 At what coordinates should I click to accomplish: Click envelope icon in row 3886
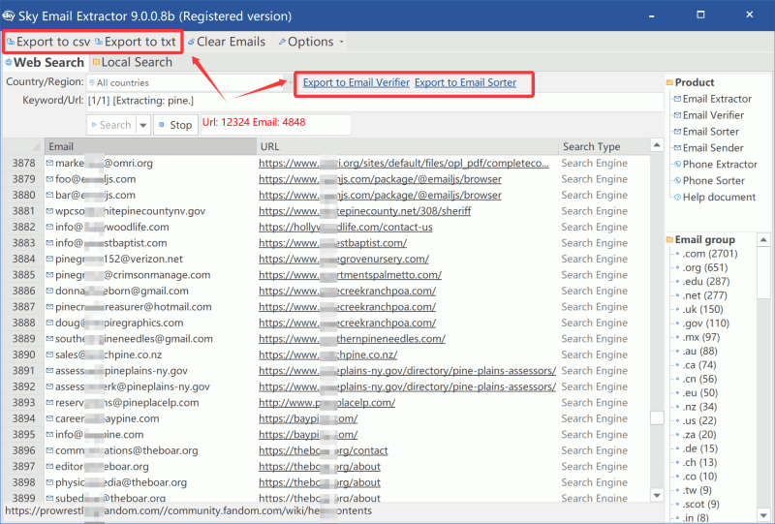coord(49,291)
